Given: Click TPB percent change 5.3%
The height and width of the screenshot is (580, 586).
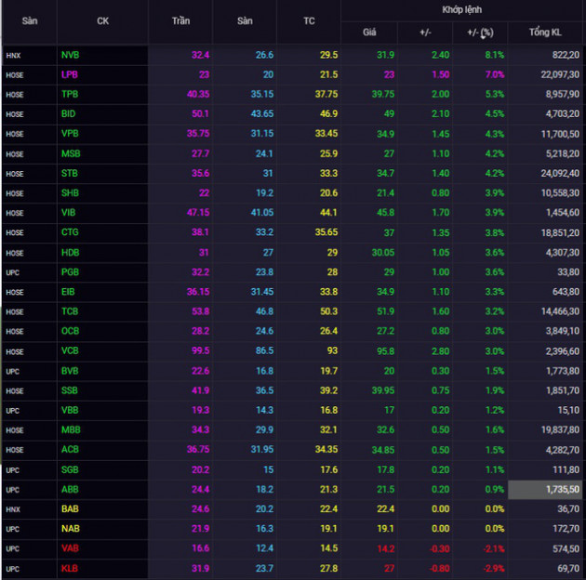Looking at the screenshot, I should (x=495, y=94).
